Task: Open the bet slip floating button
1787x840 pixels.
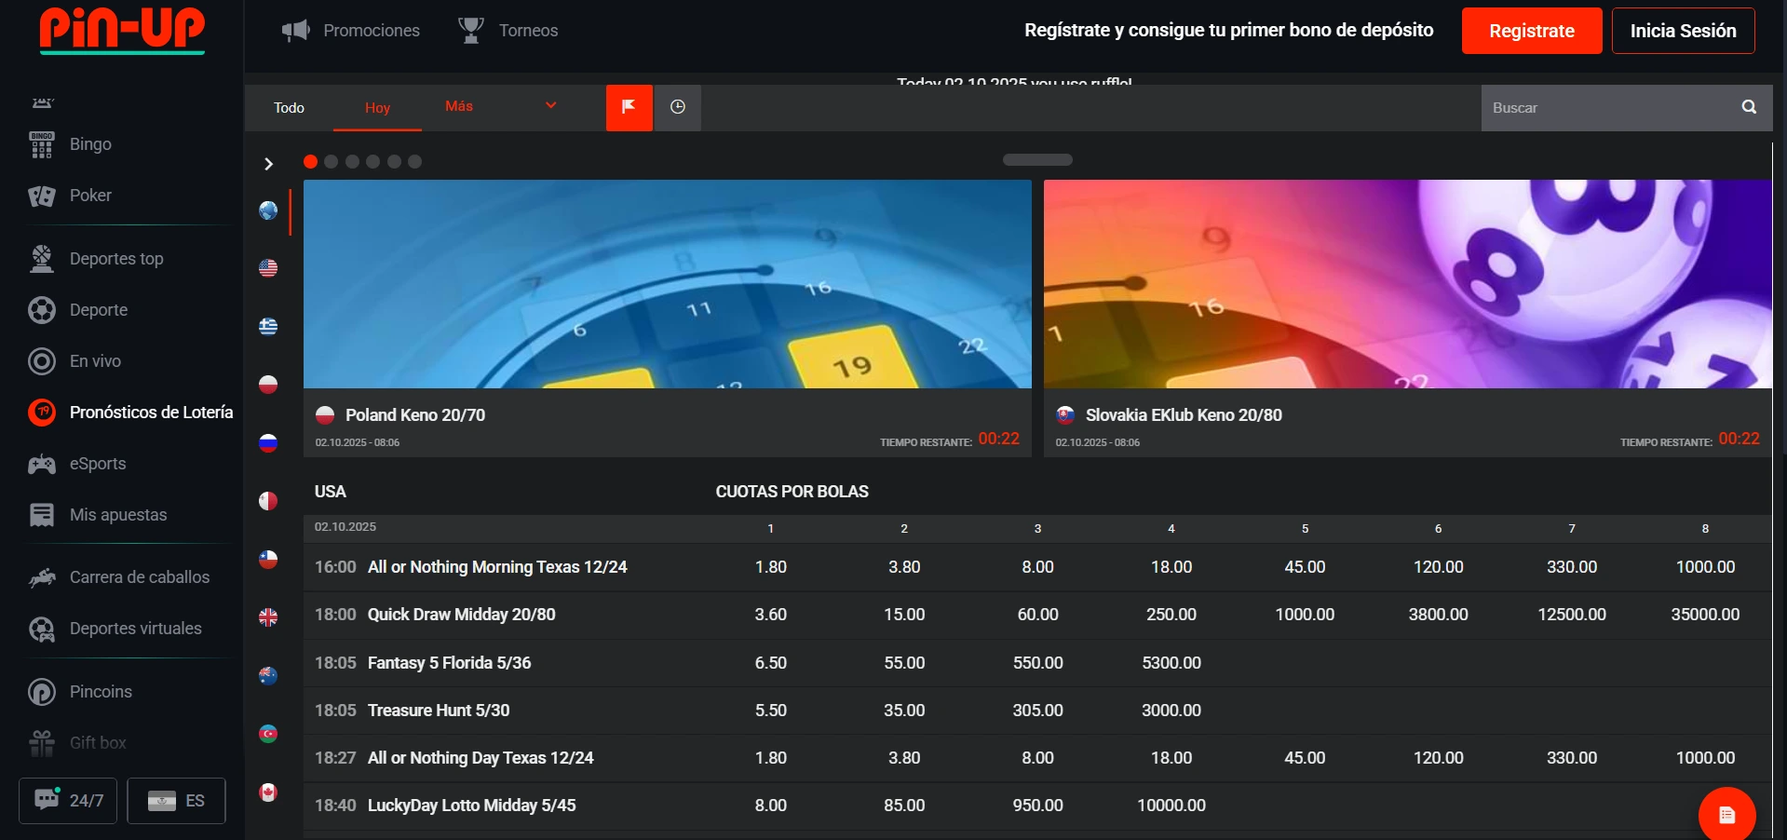Action: [x=1726, y=815]
